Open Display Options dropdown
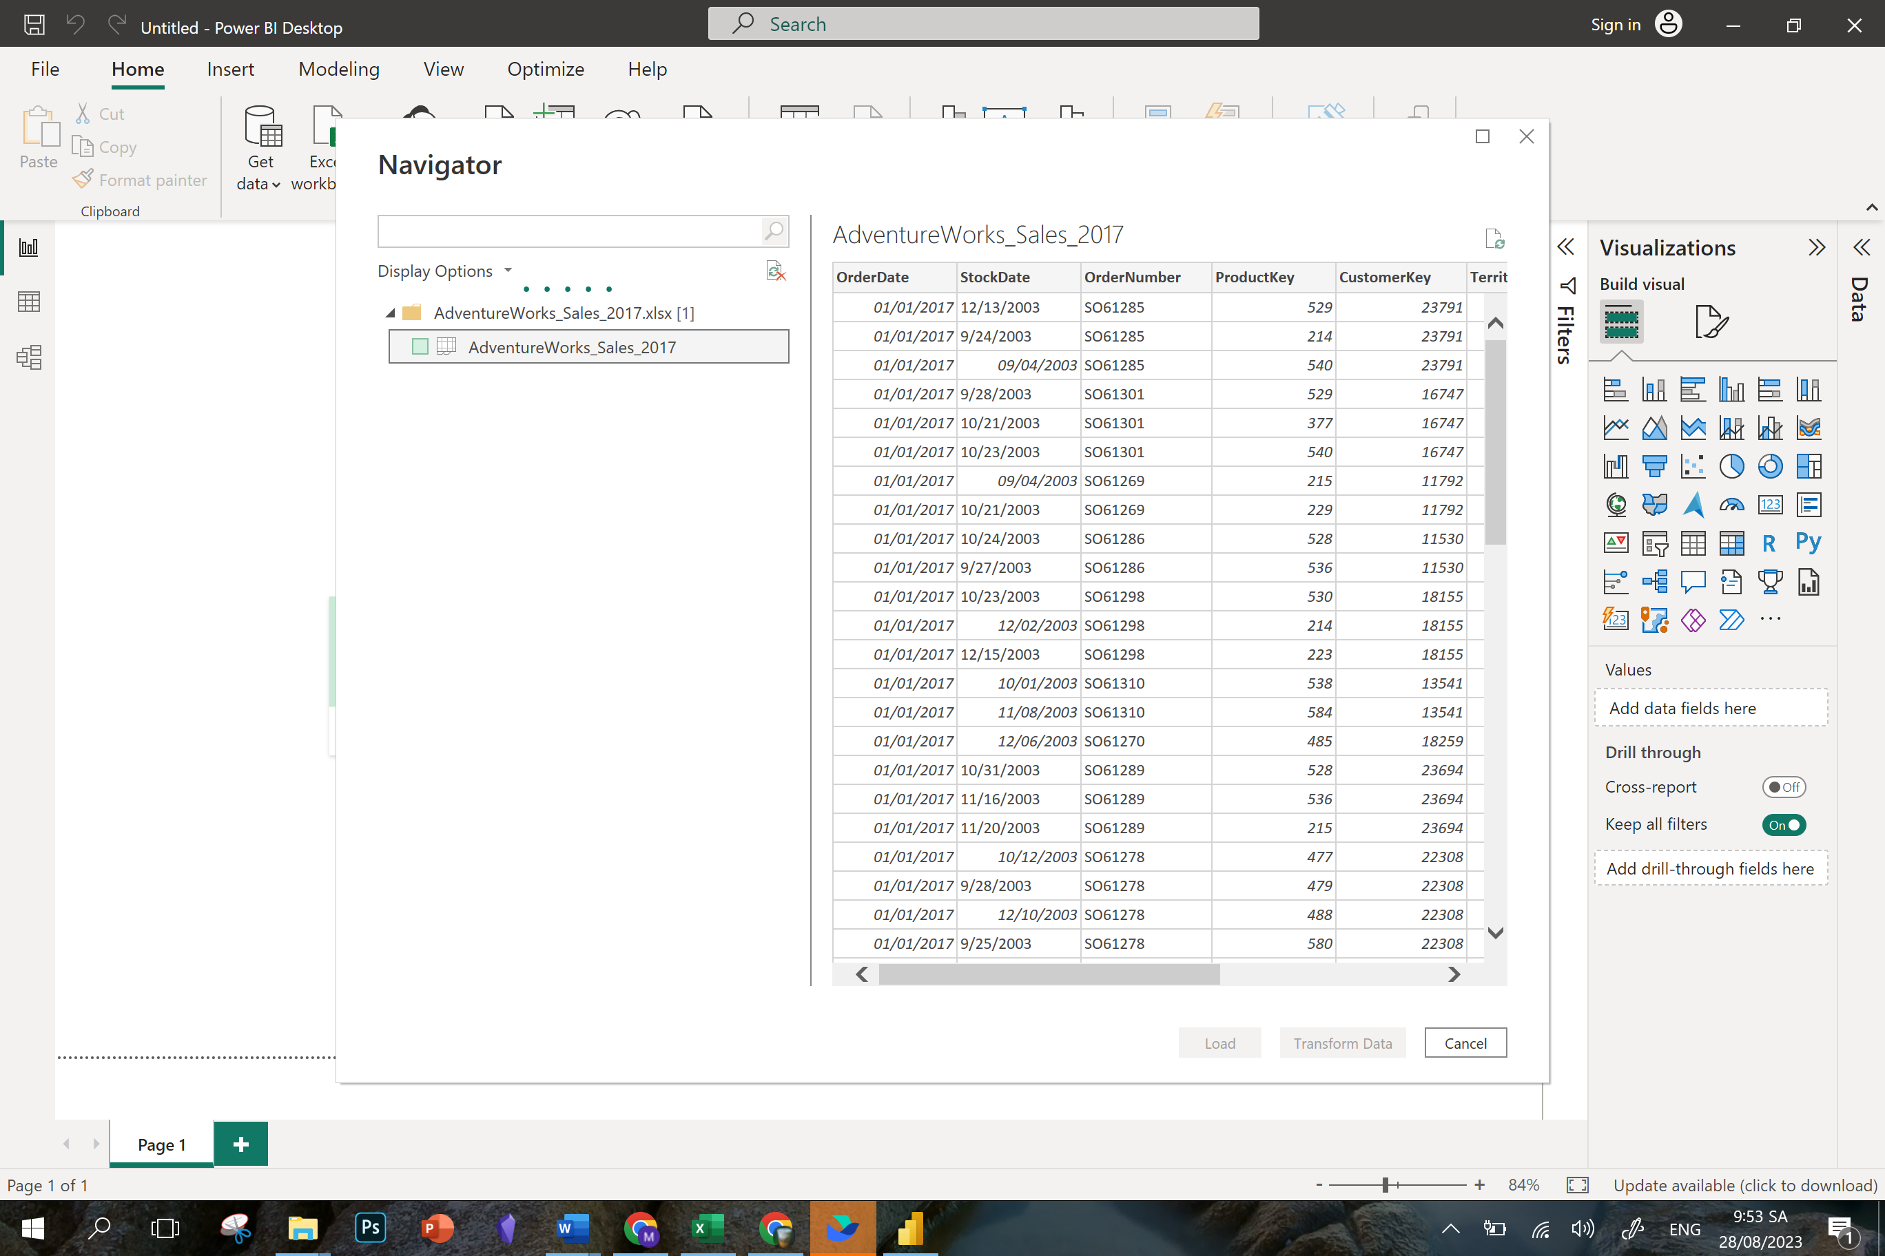Viewport: 1885px width, 1256px height. coord(444,271)
